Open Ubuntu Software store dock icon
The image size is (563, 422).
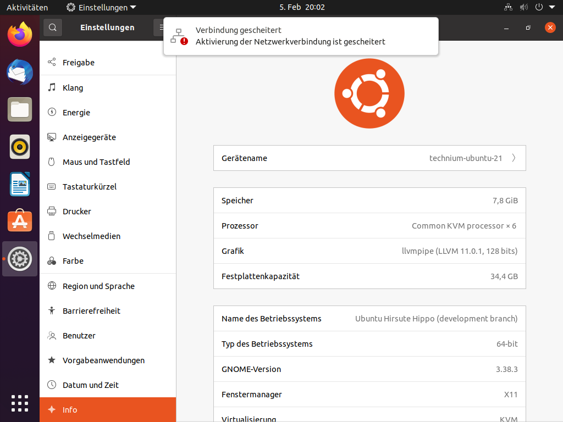tap(20, 221)
